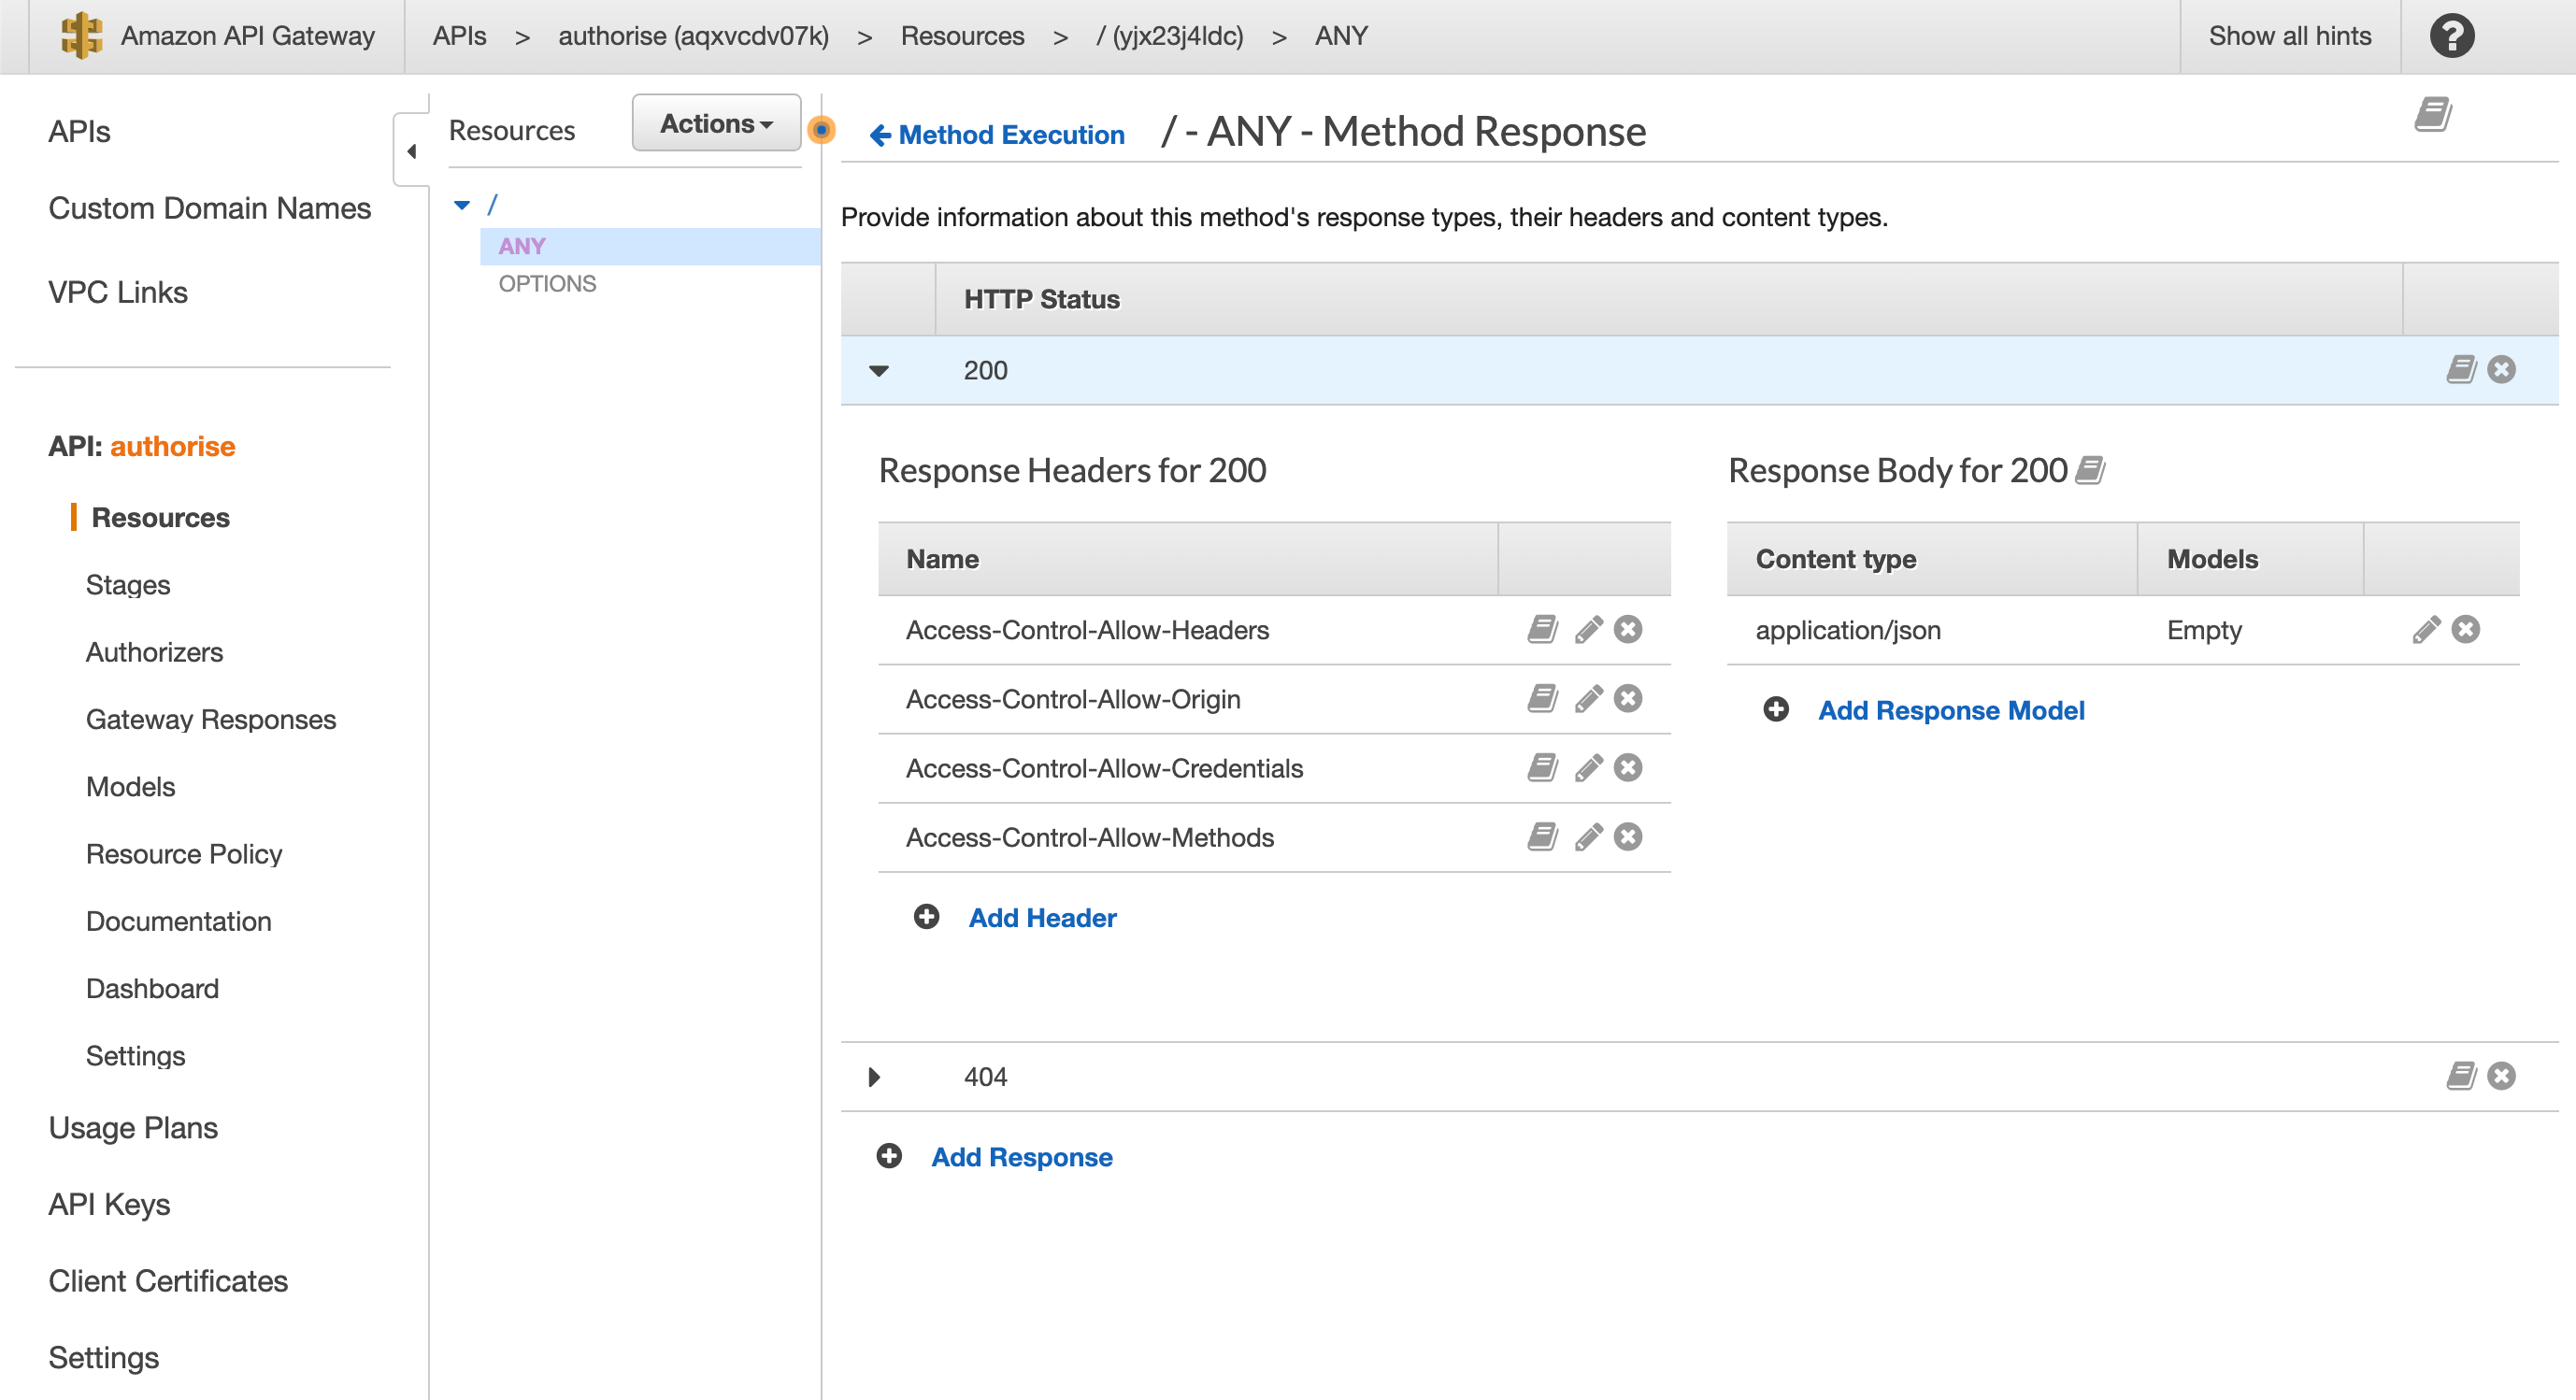Collapse the root resource tree node
Screen dimensions: 2576x1400
coord(462,205)
